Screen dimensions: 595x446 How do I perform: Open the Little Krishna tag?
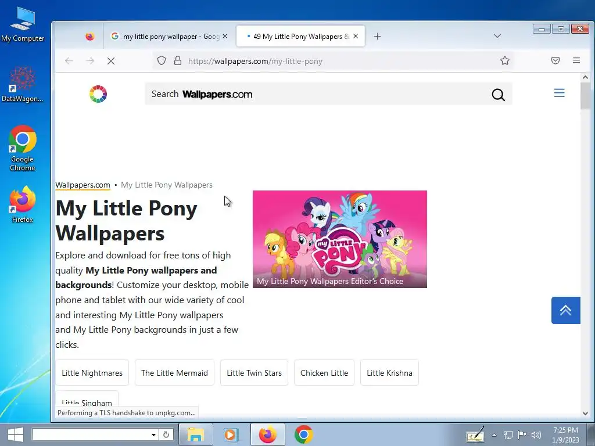click(389, 373)
